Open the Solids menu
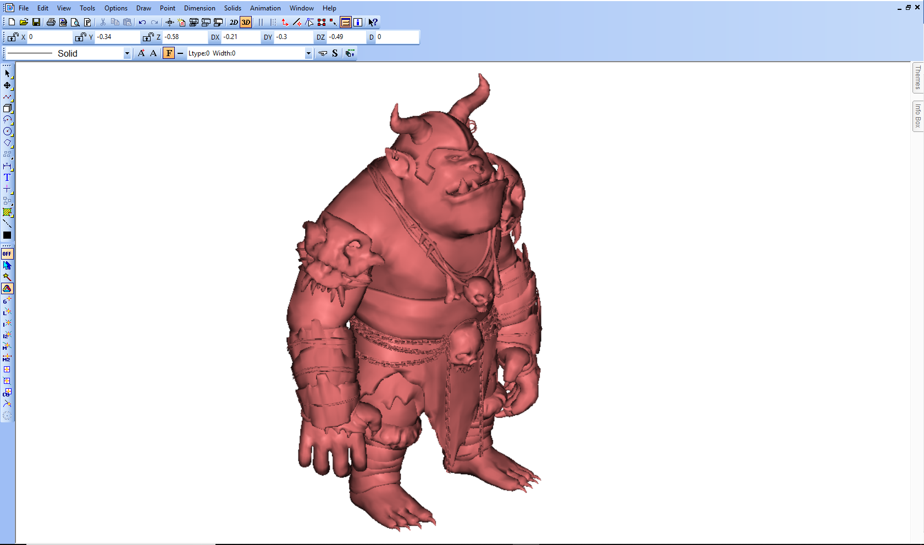 [233, 8]
